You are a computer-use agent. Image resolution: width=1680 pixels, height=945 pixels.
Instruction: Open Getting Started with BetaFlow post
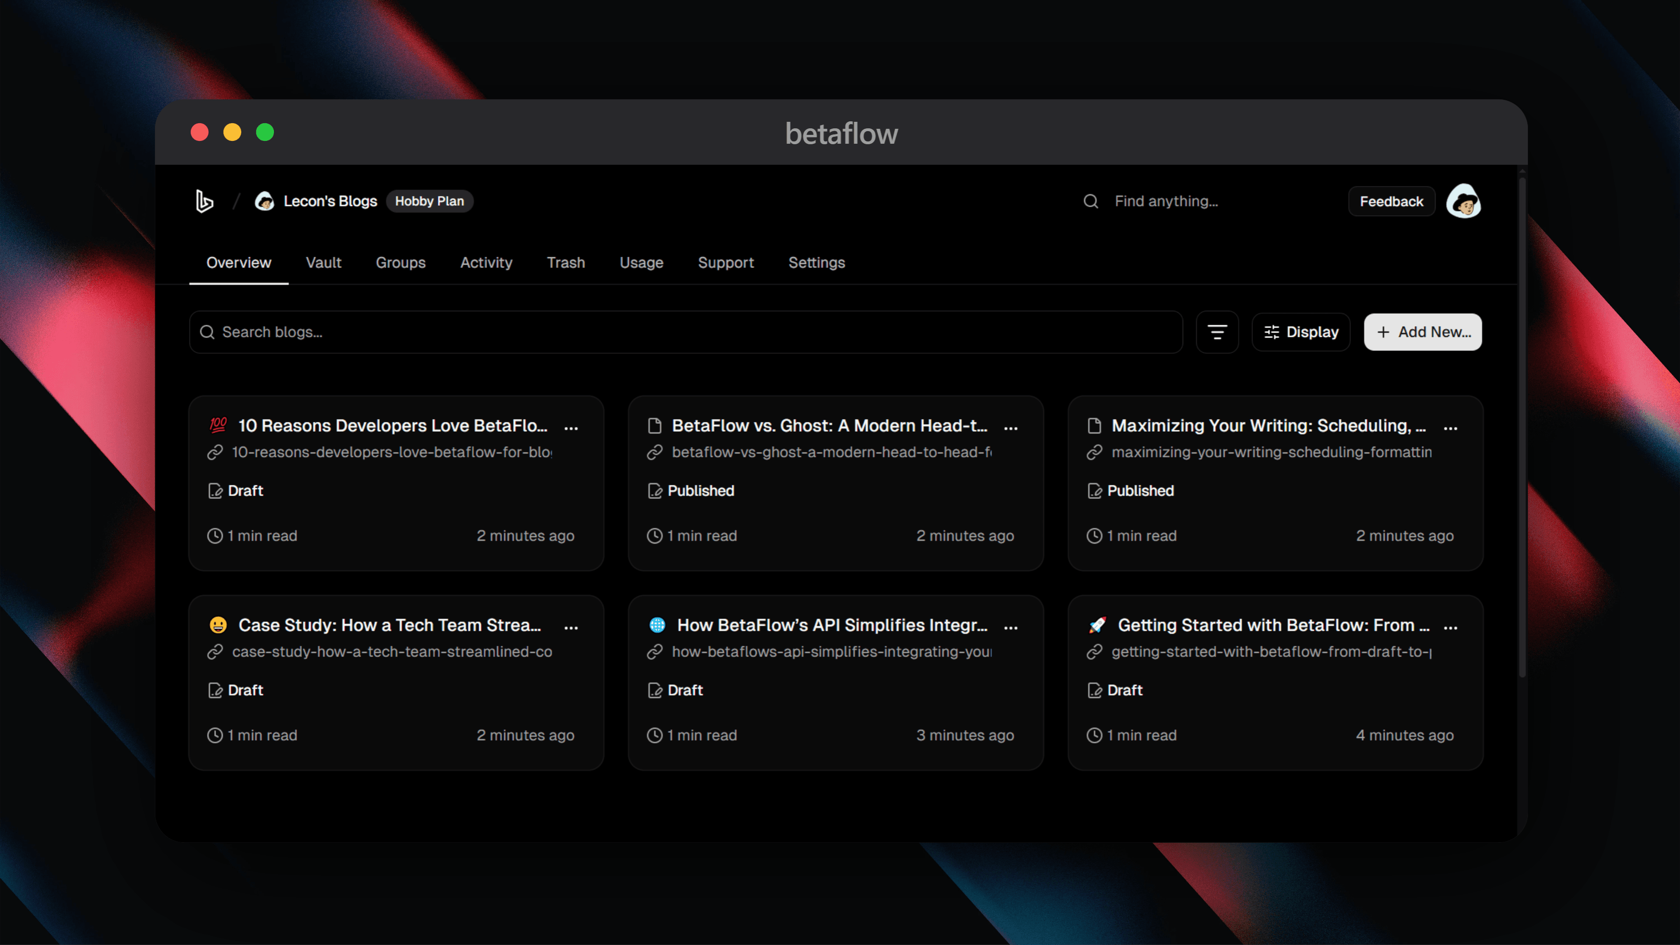1274,625
